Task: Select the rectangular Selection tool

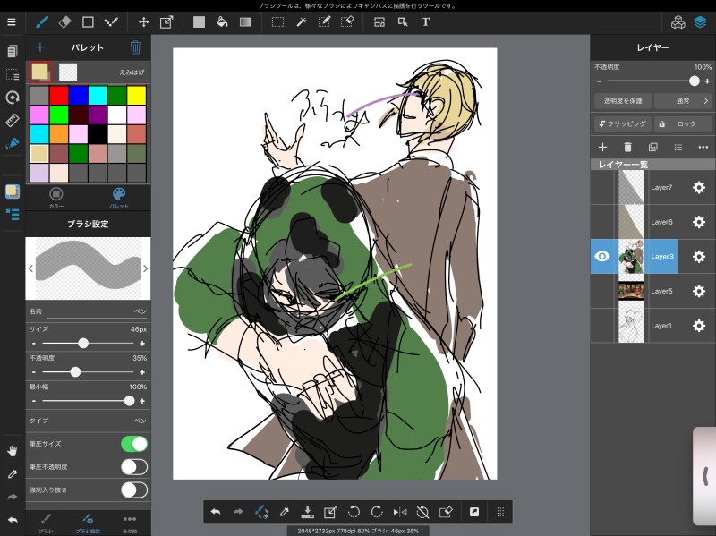Action: click(x=277, y=21)
